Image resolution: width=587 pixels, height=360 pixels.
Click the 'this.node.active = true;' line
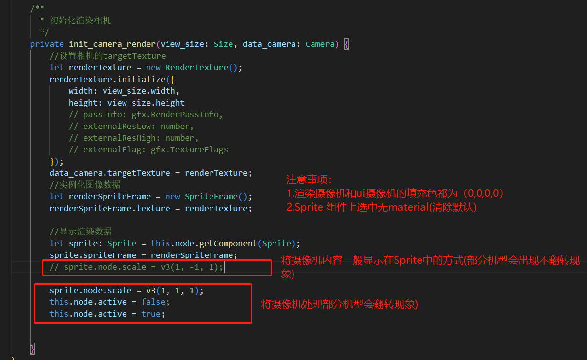point(107,314)
